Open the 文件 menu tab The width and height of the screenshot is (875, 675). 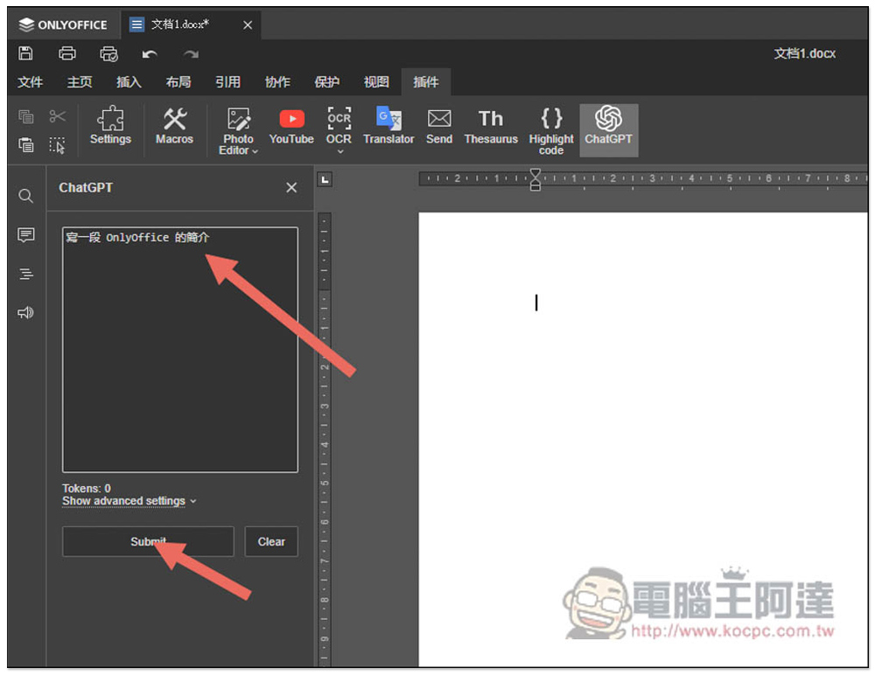[30, 82]
